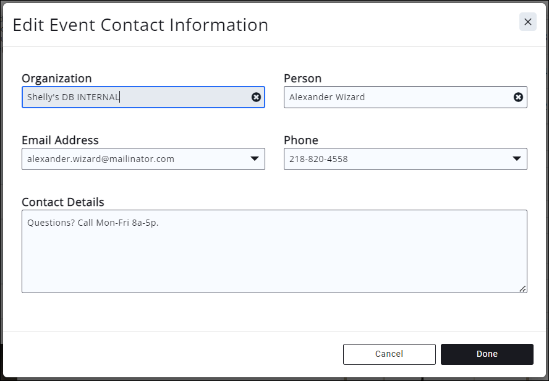
Task: Expand the Email Address dropdown arrow
Action: point(254,159)
